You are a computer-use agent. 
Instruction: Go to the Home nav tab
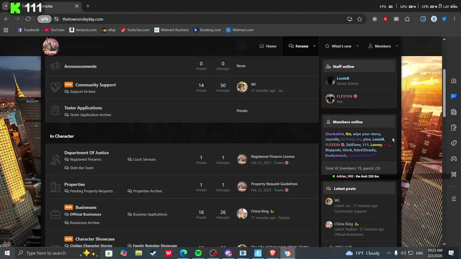click(x=268, y=46)
